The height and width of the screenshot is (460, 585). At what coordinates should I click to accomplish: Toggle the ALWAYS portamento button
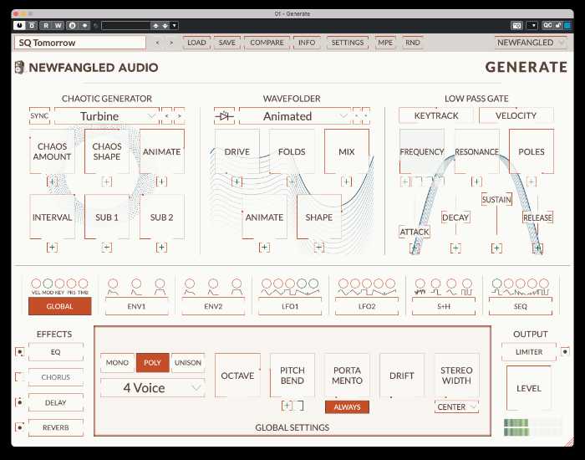(x=347, y=407)
